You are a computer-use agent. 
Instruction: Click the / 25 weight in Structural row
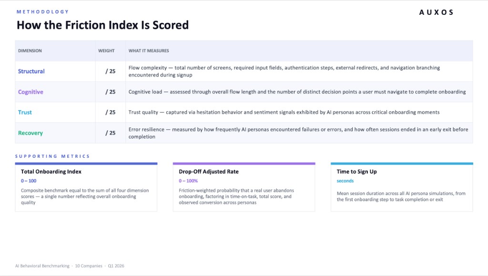(111, 72)
